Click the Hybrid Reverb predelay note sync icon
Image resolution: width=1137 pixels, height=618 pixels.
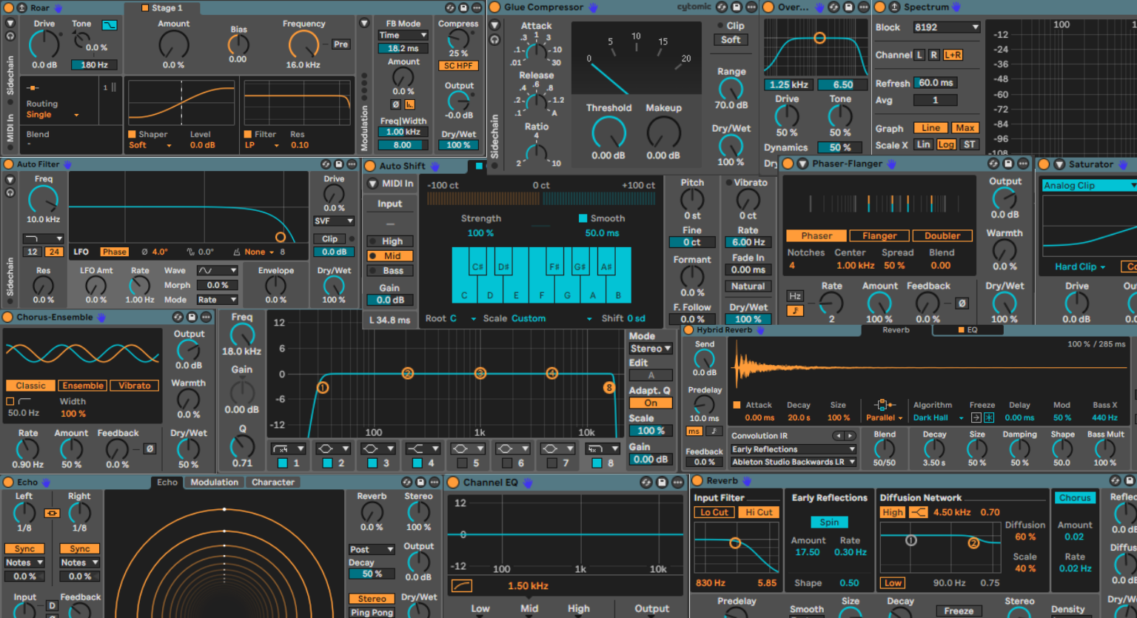(714, 431)
